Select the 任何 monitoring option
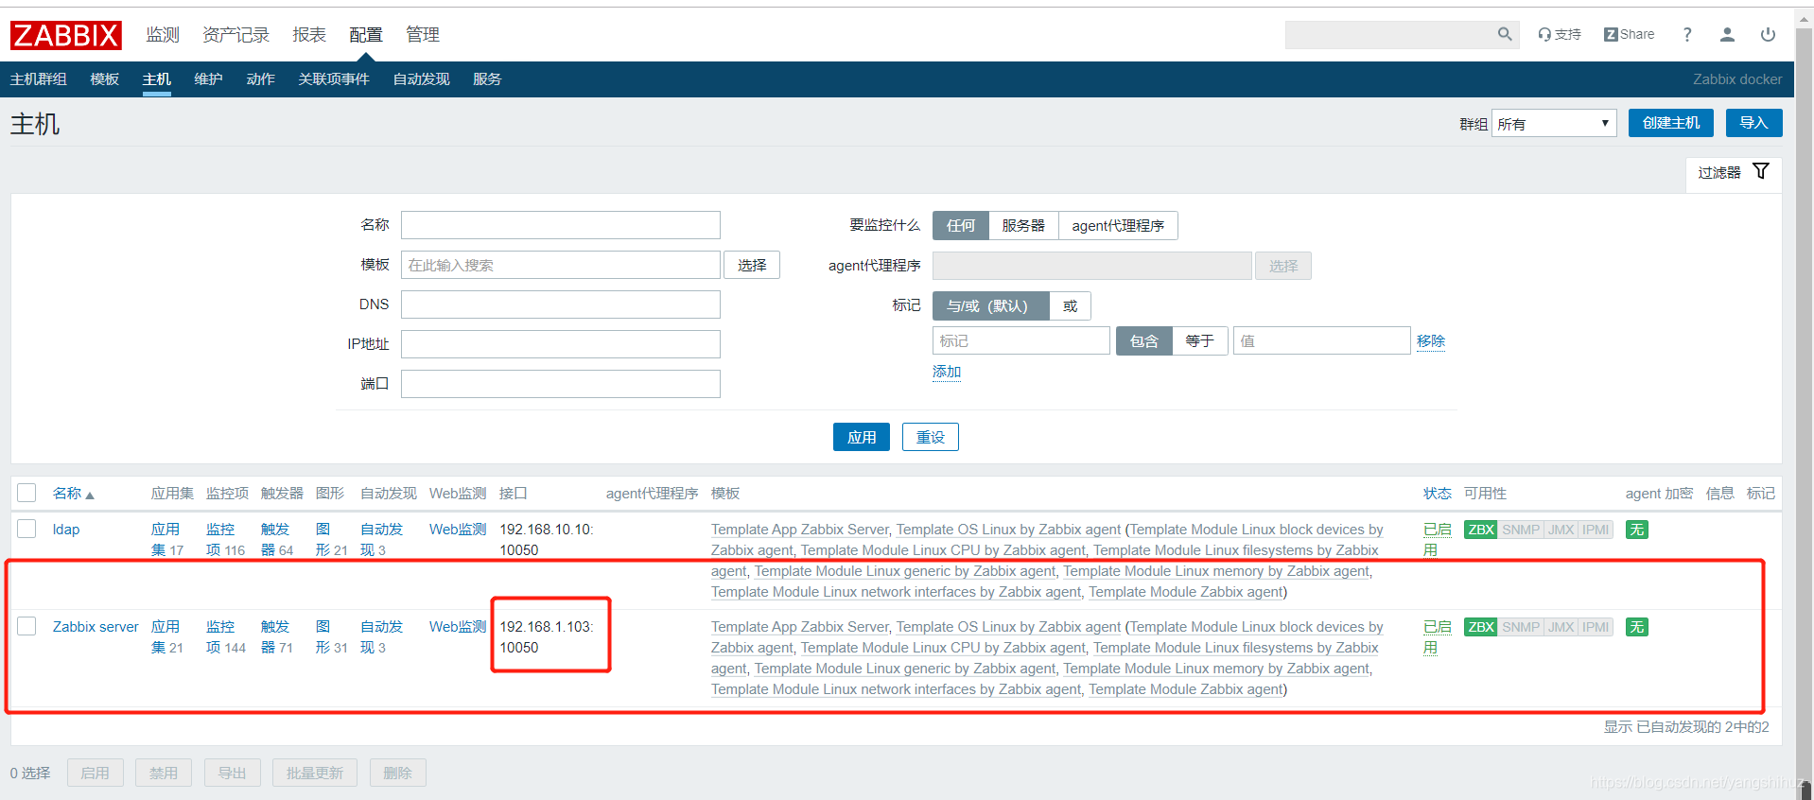1814x800 pixels. [960, 225]
